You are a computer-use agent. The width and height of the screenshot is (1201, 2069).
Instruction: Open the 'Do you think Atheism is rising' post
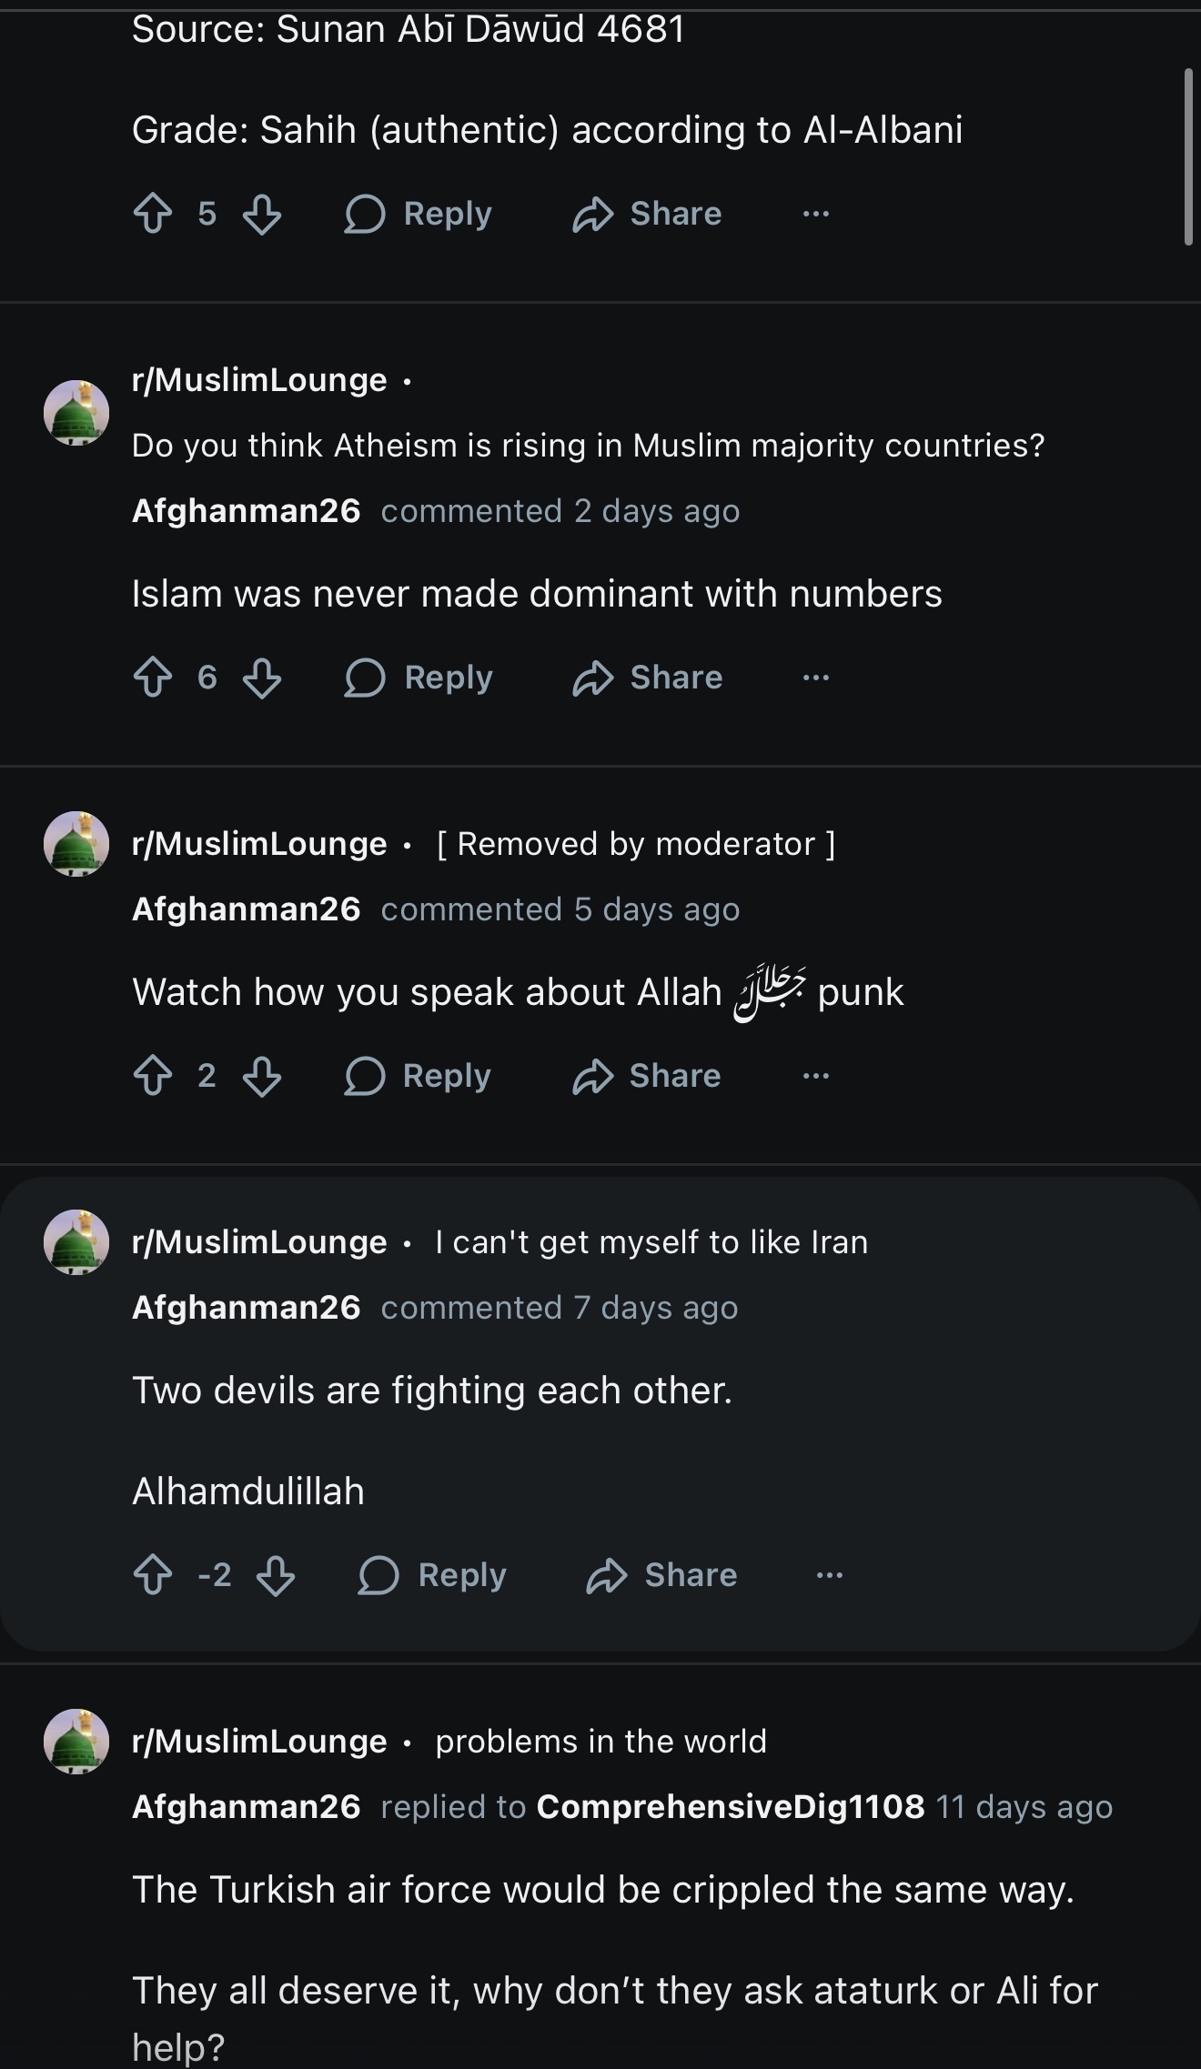tap(588, 446)
